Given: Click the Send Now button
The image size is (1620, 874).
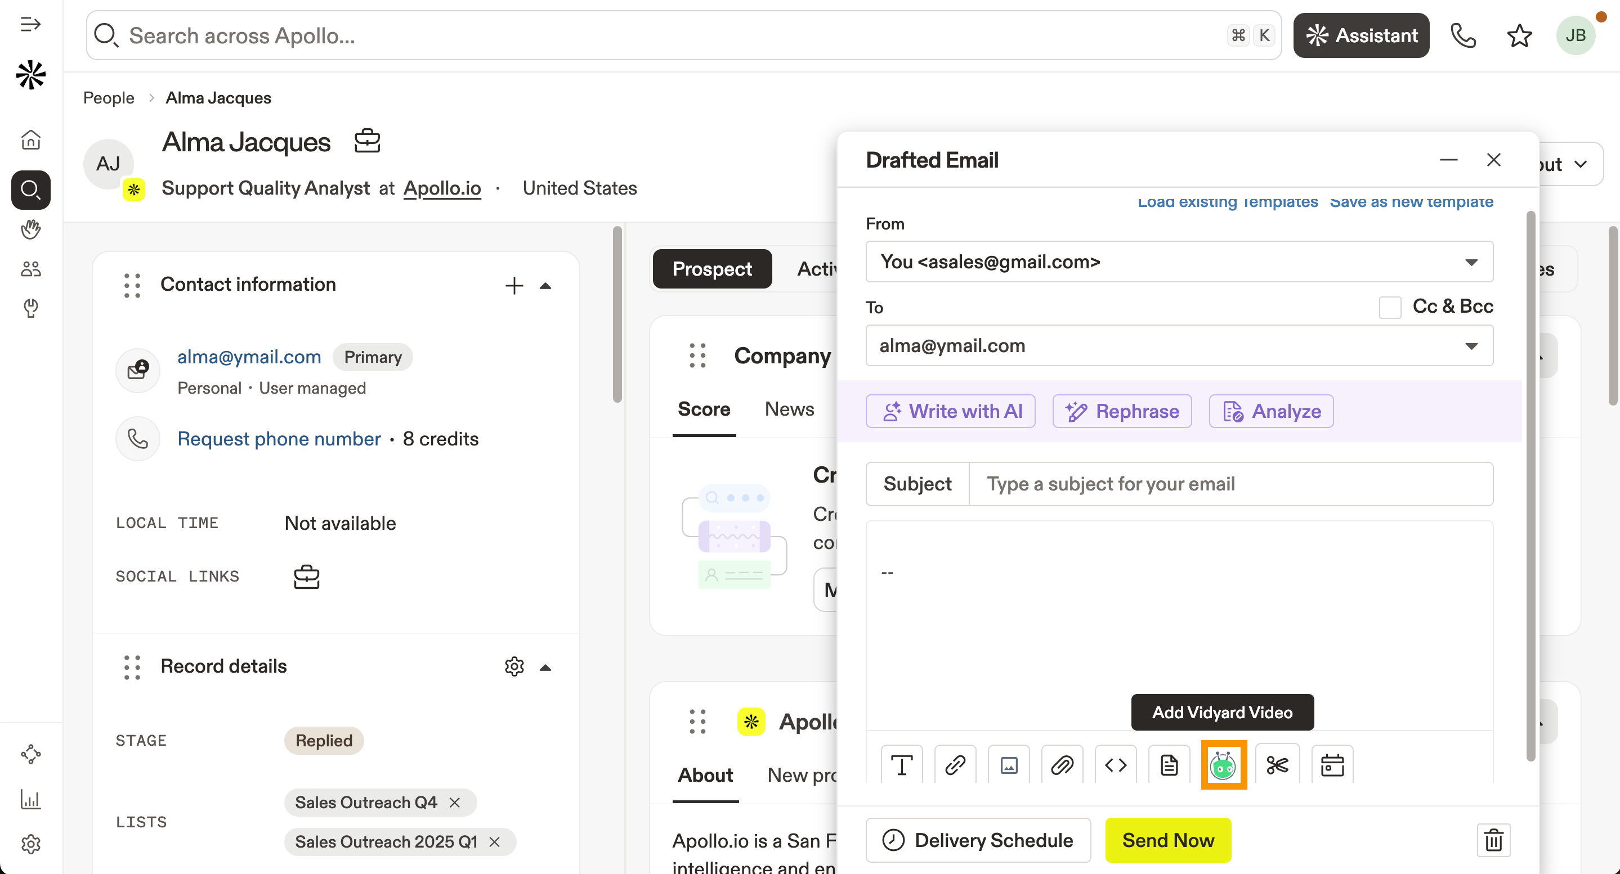Looking at the screenshot, I should point(1168,840).
